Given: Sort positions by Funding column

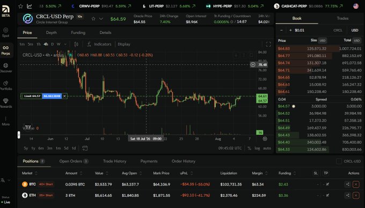Looking at the screenshot, I should tap(287, 173).
